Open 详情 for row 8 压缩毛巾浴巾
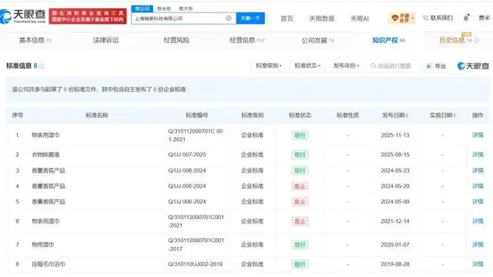The height and width of the screenshot is (277, 493). pos(478,264)
